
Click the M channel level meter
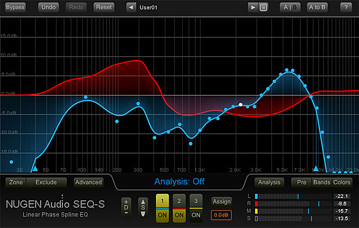[x=293, y=211]
